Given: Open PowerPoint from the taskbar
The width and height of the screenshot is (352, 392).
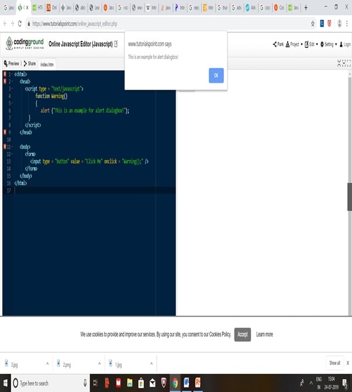Looking at the screenshot, I should click(198, 383).
